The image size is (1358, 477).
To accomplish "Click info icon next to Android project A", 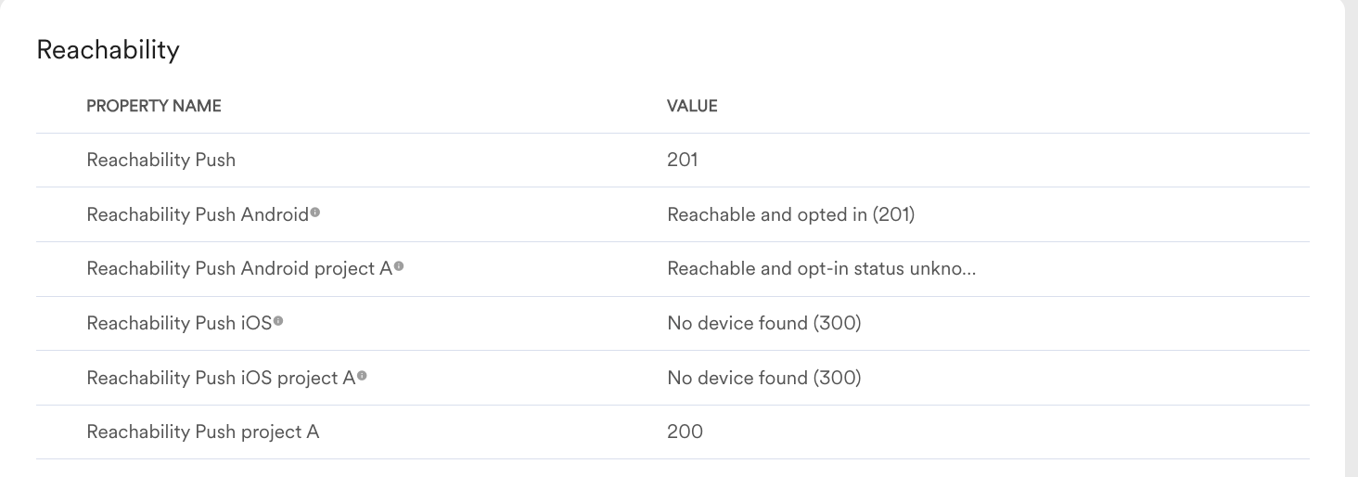I will point(399,266).
